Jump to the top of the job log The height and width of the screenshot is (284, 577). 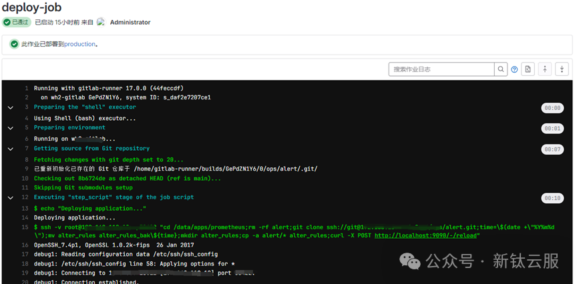coord(545,69)
